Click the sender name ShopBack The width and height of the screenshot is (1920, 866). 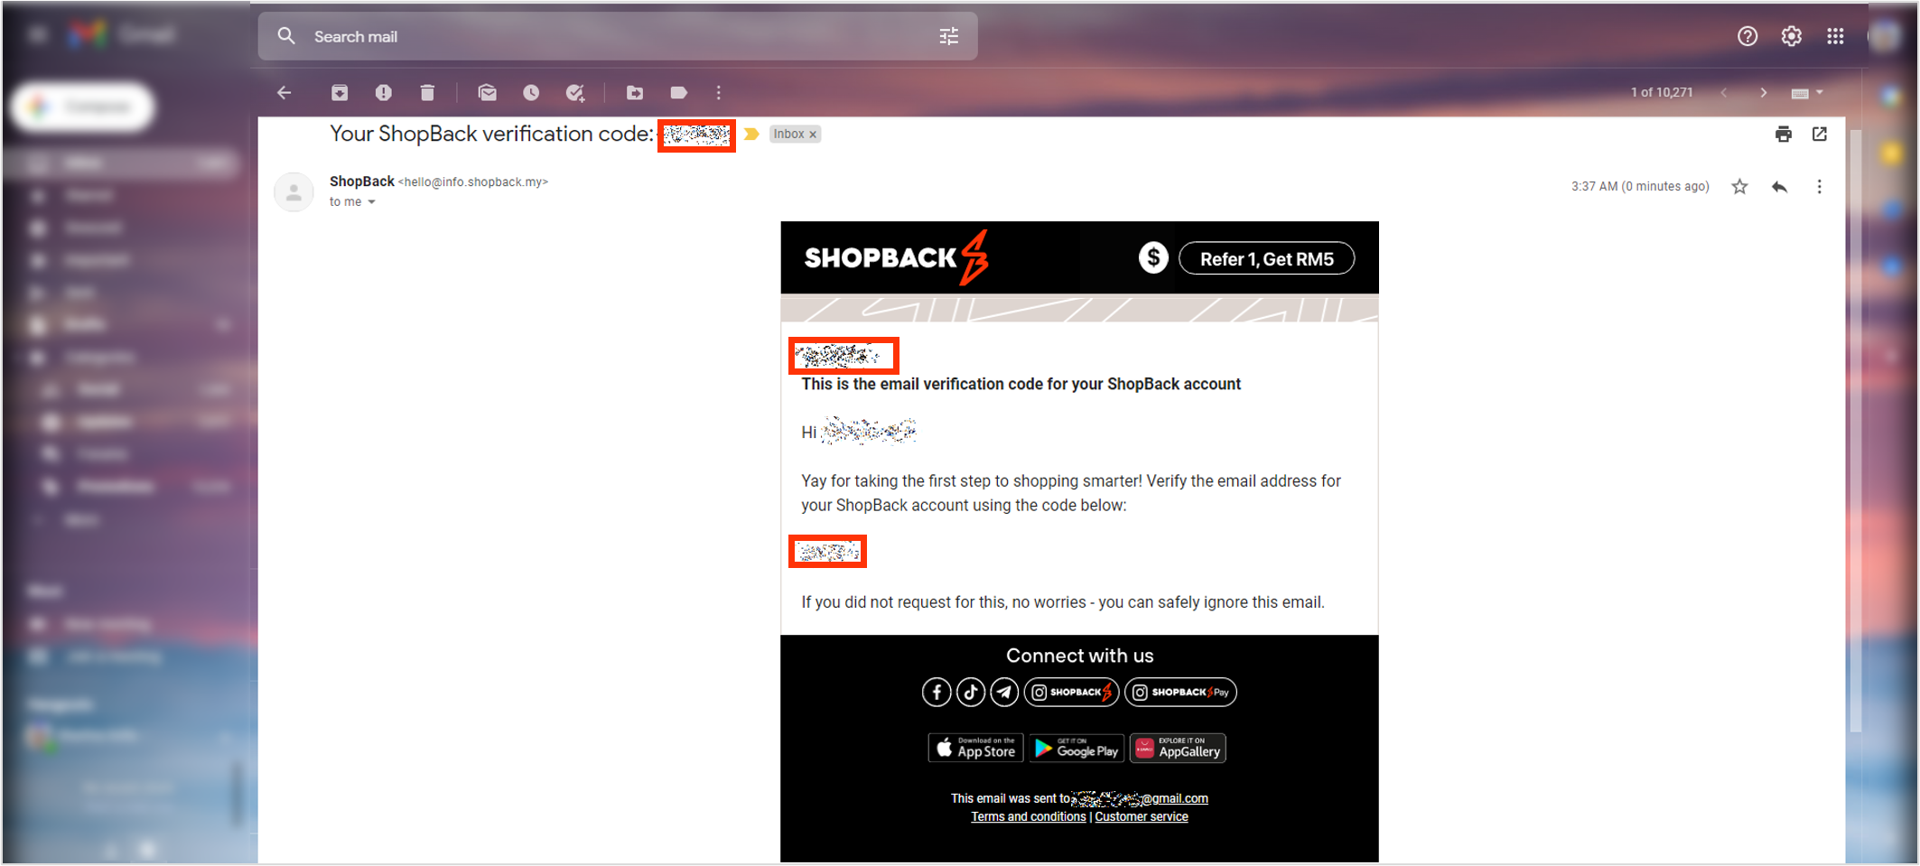pyautogui.click(x=361, y=182)
